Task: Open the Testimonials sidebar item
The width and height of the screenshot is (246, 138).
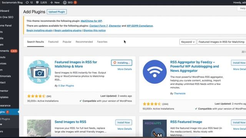Action: (5, 76)
